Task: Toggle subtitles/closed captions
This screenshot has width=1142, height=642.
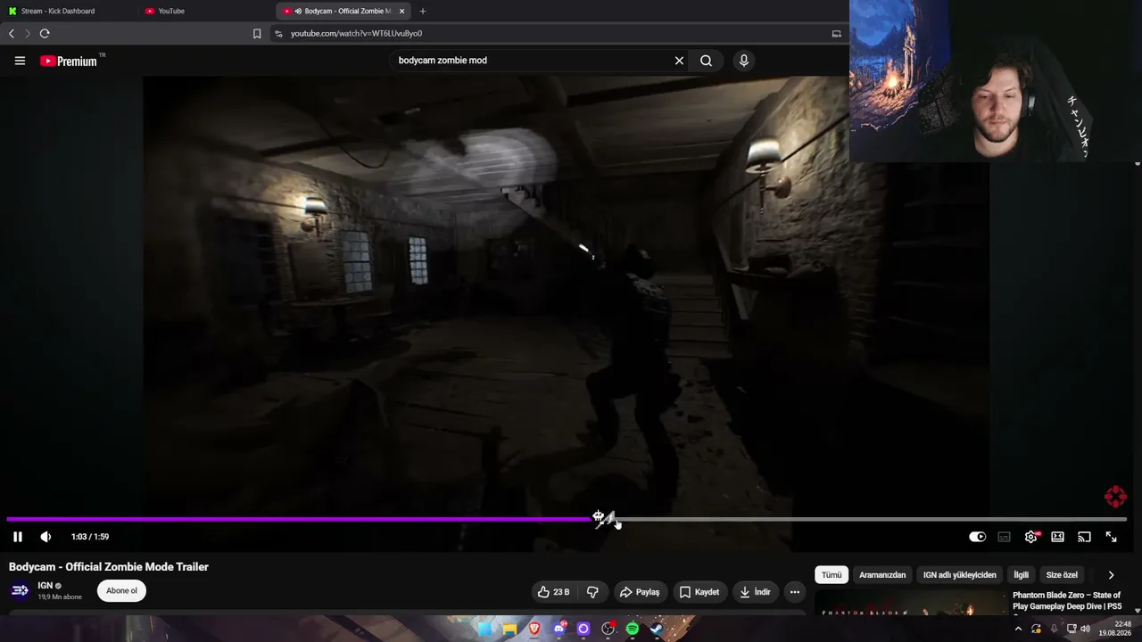Action: pos(1004,537)
